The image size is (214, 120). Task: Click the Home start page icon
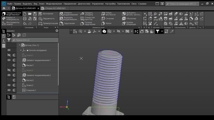(x=4, y=8)
